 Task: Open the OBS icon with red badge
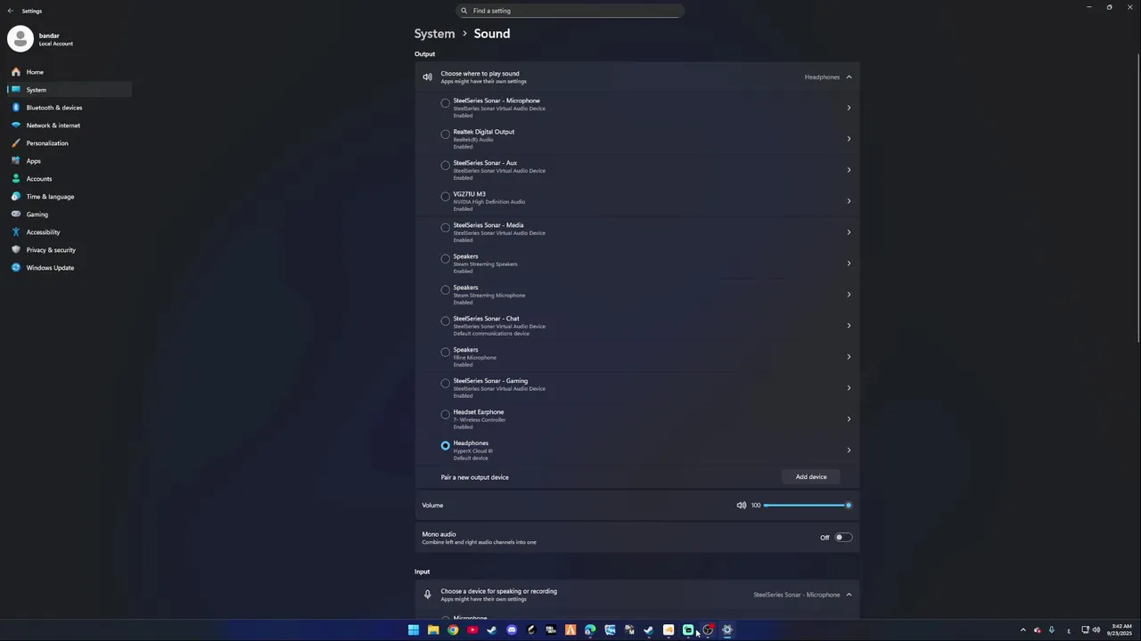point(708,630)
